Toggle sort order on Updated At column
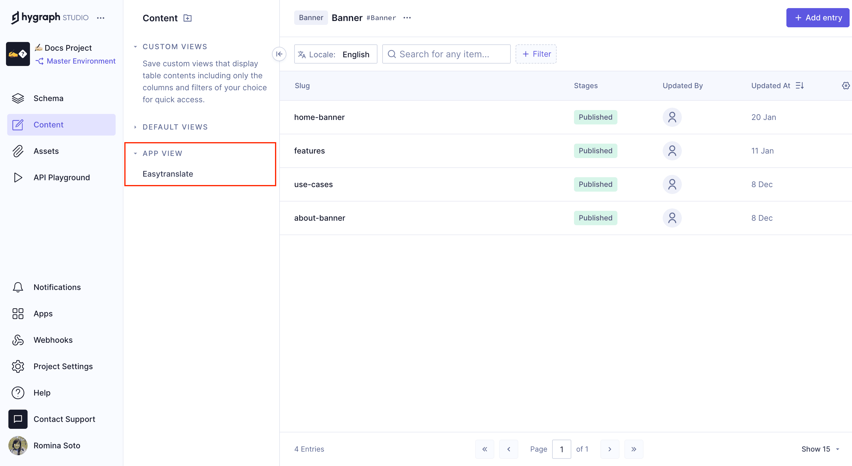 (x=800, y=85)
